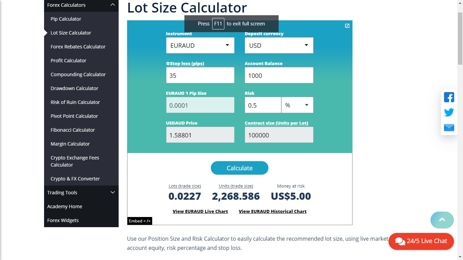Open View EURAUD Live Chart link
463x260 pixels.
click(200, 211)
